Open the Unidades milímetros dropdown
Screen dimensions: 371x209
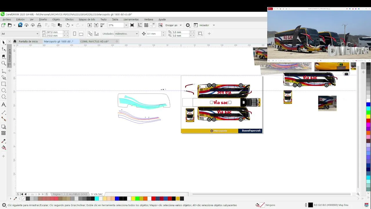[137, 34]
